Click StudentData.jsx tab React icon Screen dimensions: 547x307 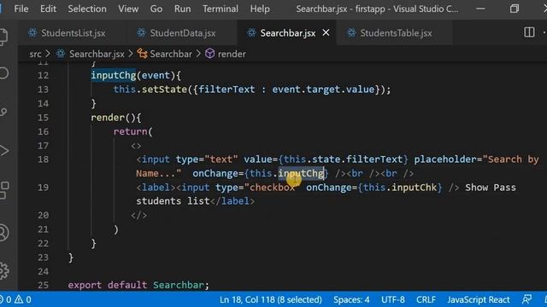(141, 32)
